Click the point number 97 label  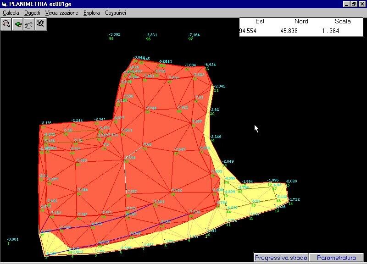(x=190, y=39)
